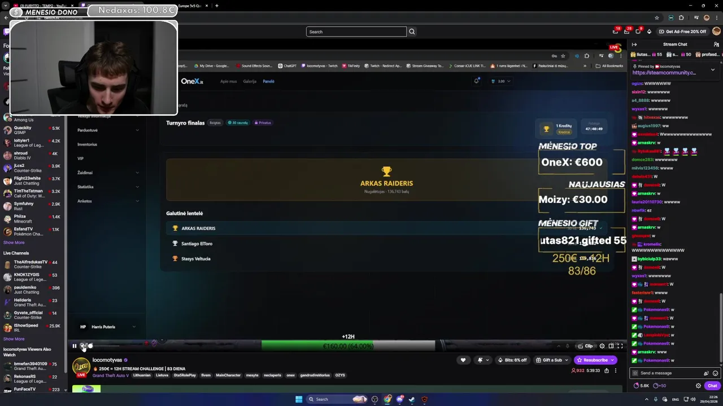
Task: Open notification bell options for locomotyvas
Action: click(483, 360)
